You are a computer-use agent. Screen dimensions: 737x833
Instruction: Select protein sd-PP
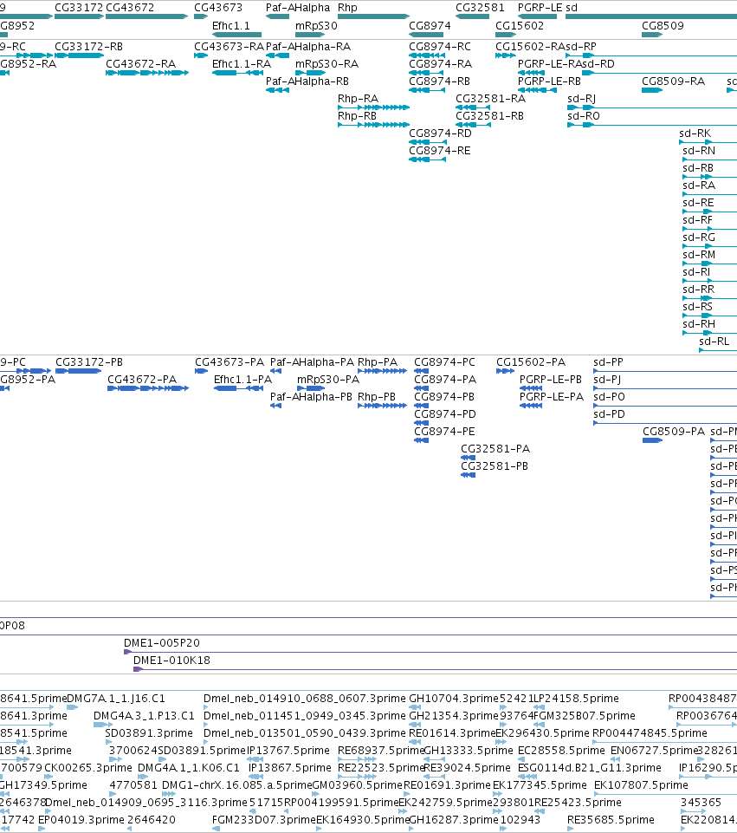coord(608,362)
